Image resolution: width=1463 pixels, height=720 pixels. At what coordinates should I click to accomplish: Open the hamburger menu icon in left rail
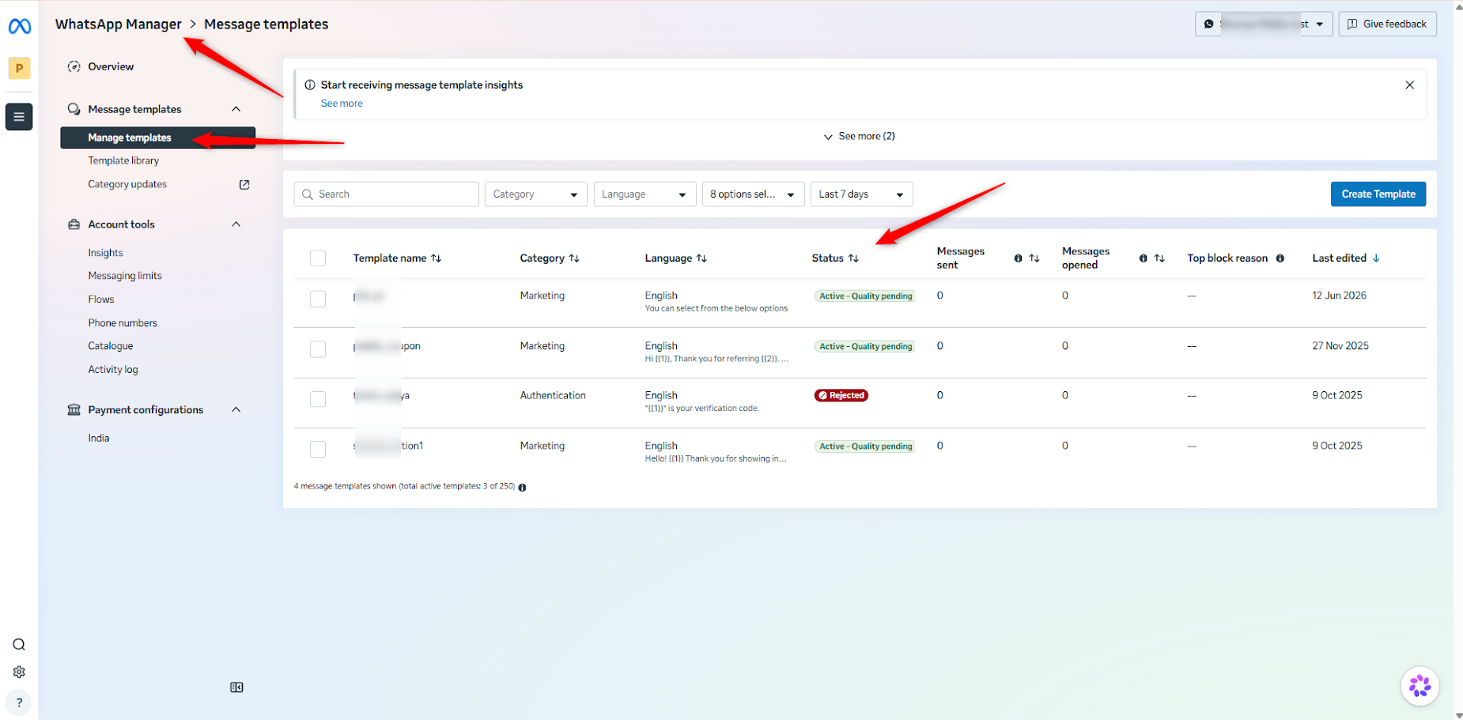pos(19,117)
